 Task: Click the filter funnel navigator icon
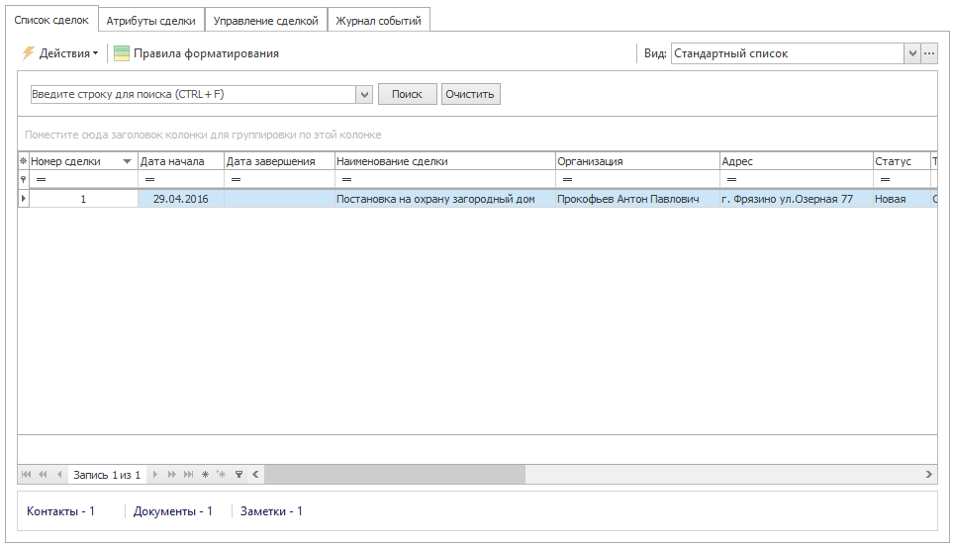tap(238, 475)
